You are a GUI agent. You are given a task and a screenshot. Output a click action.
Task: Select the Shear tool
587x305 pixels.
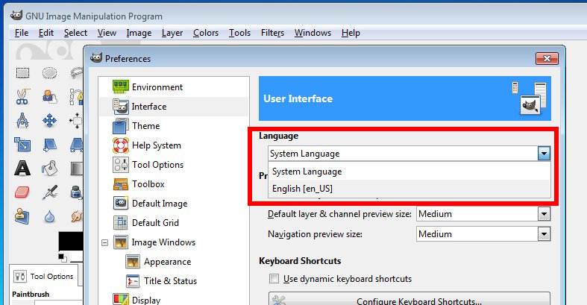49,145
